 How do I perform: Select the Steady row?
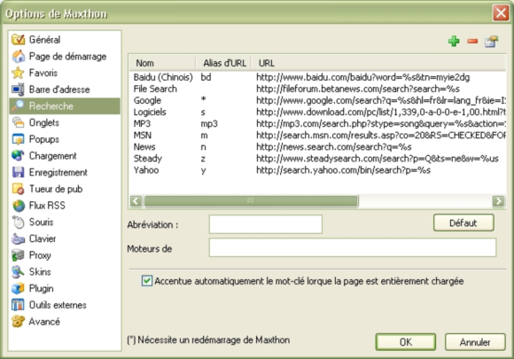[x=317, y=159]
